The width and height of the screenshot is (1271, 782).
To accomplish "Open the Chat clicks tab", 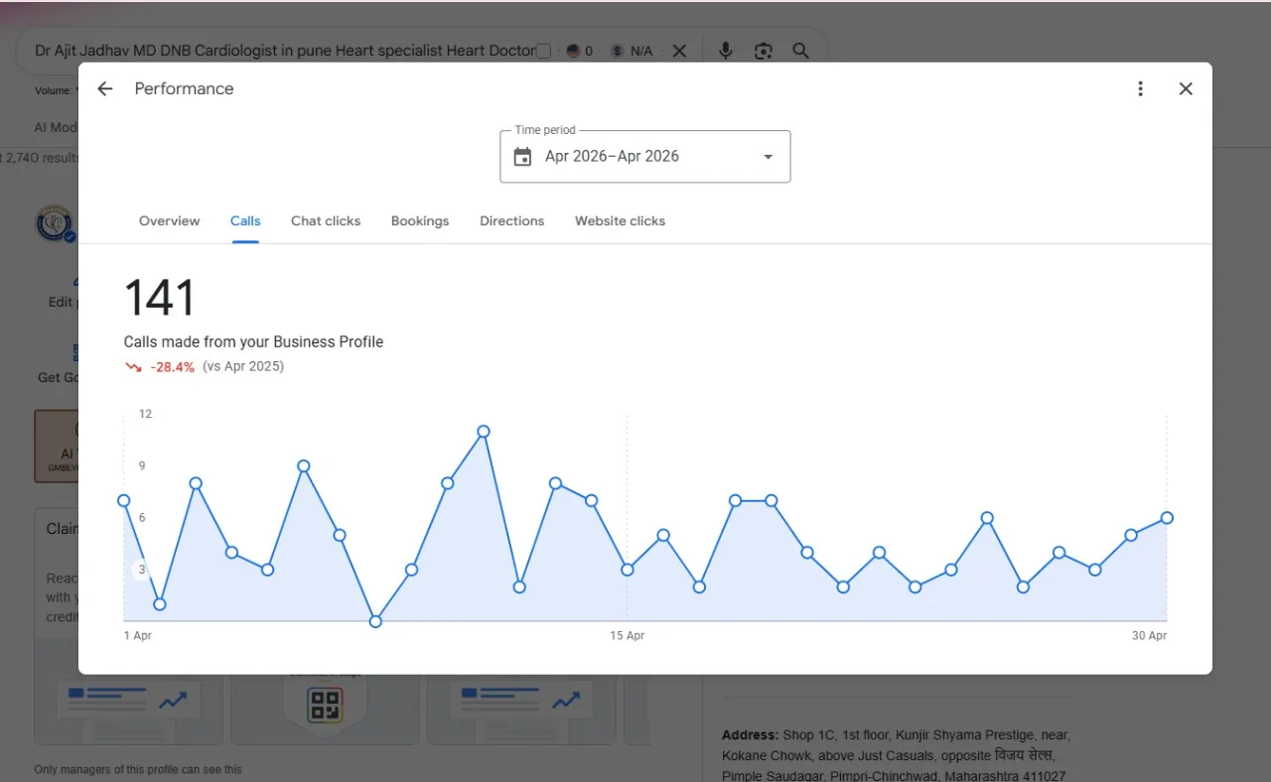I will (326, 221).
